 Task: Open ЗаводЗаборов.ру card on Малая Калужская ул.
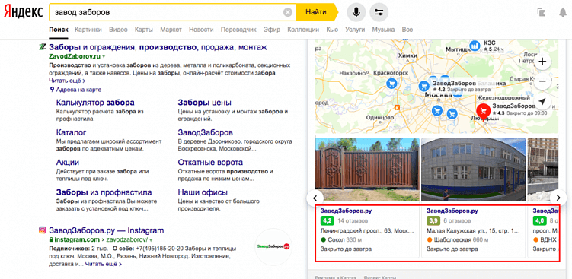474,231
